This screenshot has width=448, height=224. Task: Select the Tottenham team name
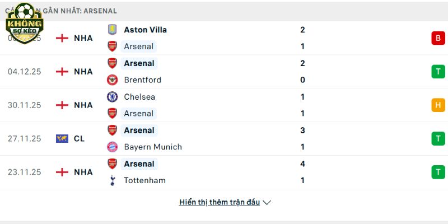(145, 180)
